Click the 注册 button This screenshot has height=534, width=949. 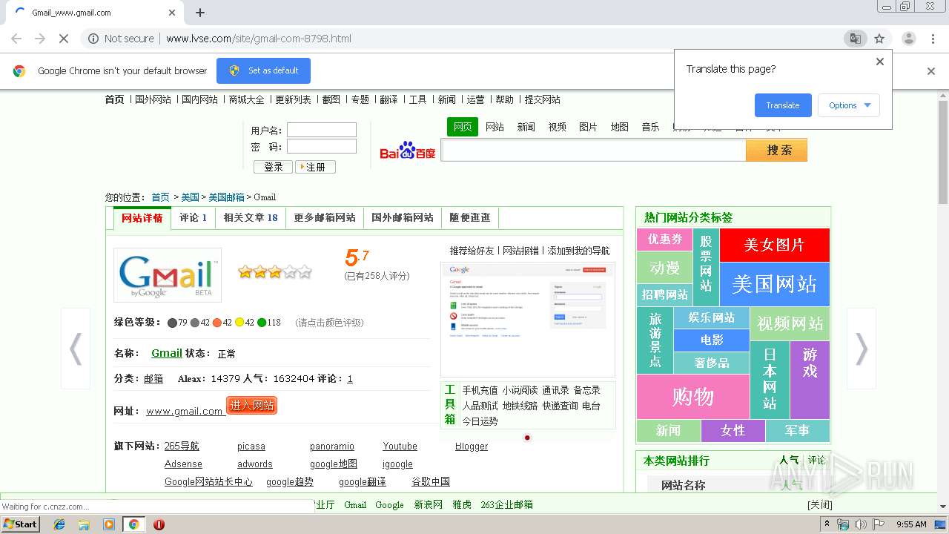[315, 168]
